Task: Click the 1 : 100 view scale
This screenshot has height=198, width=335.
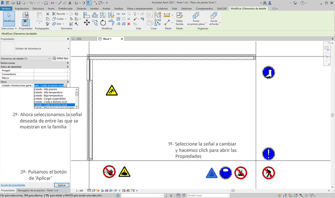Action: [80, 191]
